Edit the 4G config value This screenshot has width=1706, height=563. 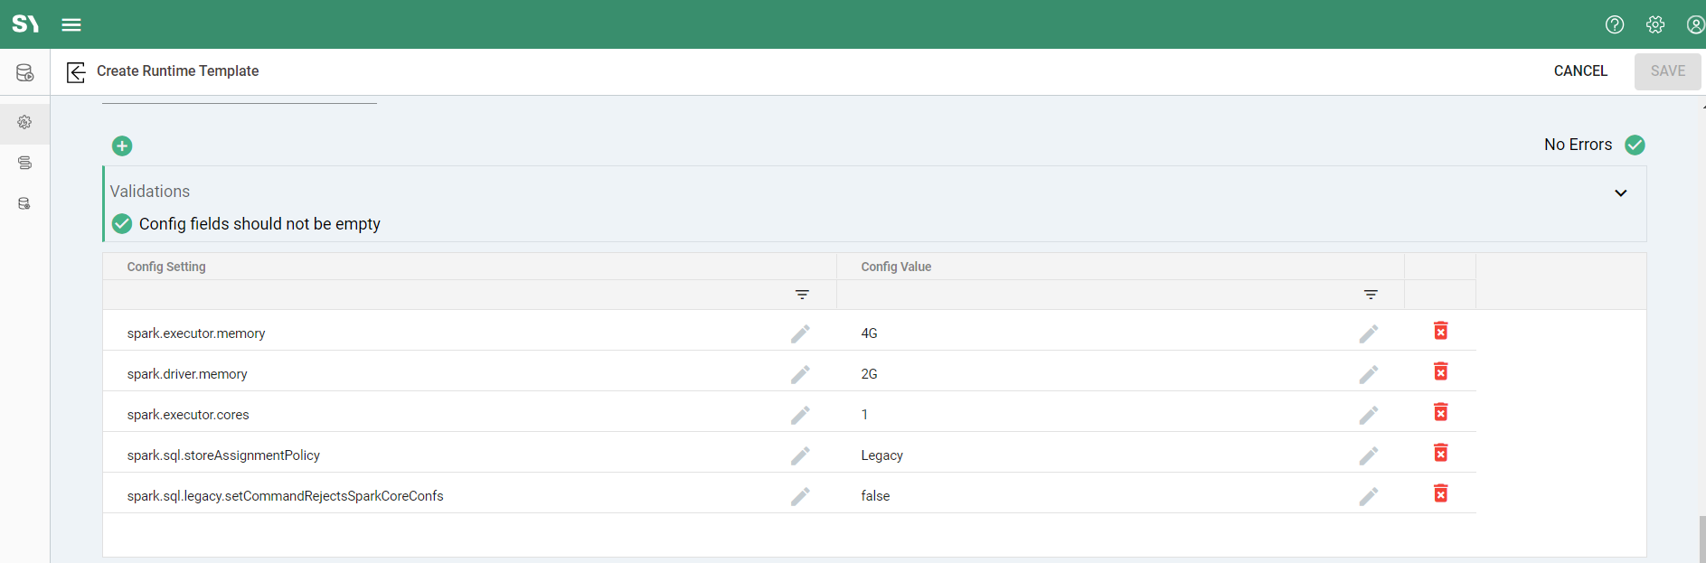(1369, 333)
